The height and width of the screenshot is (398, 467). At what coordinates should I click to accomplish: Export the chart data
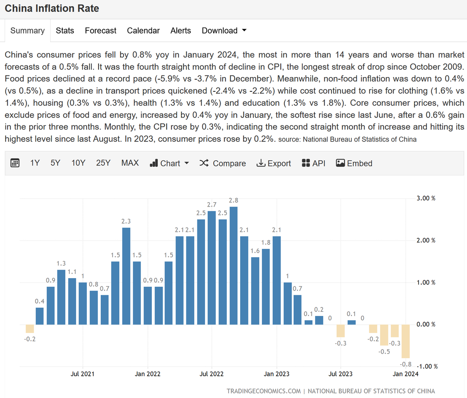[274, 163]
